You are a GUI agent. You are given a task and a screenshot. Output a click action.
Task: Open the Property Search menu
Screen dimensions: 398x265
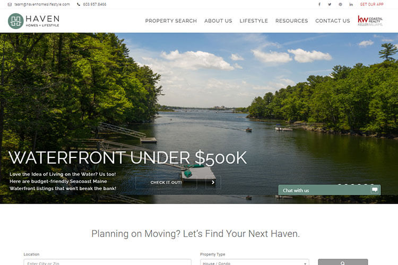[171, 21]
